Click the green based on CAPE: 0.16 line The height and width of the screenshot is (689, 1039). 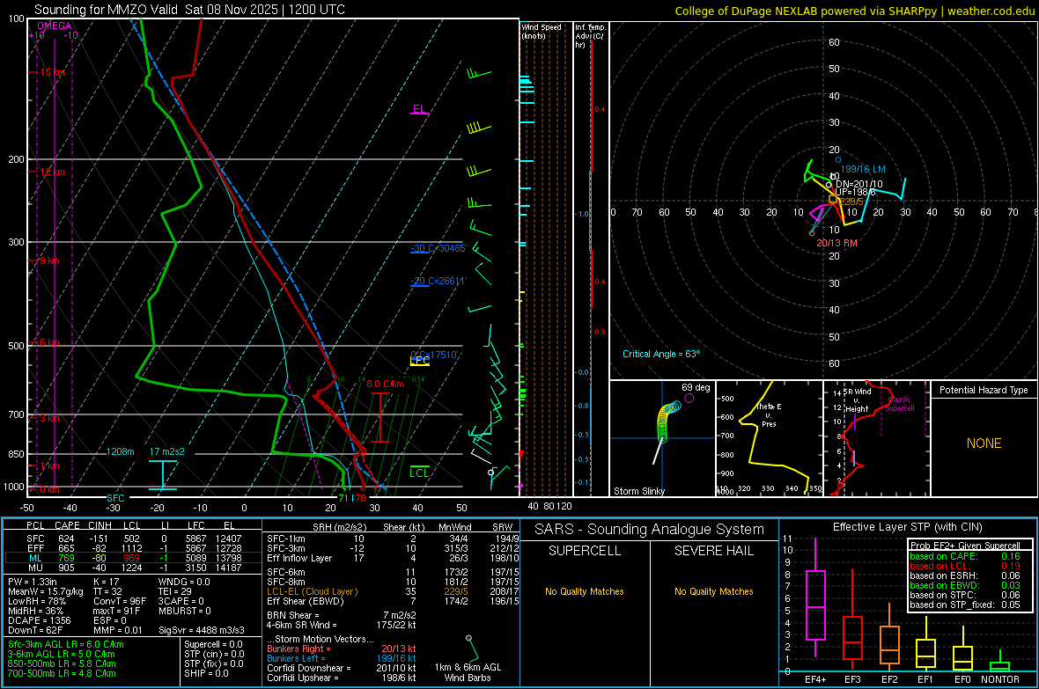point(965,556)
